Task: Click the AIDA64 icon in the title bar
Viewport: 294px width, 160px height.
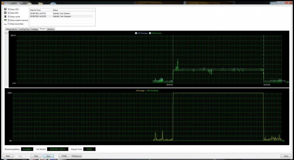Action: click(x=2, y=3)
